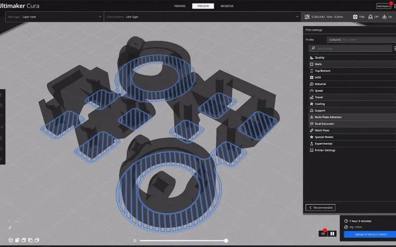Select the front view cube icon
This screenshot has height=247, width=396.
17,240
